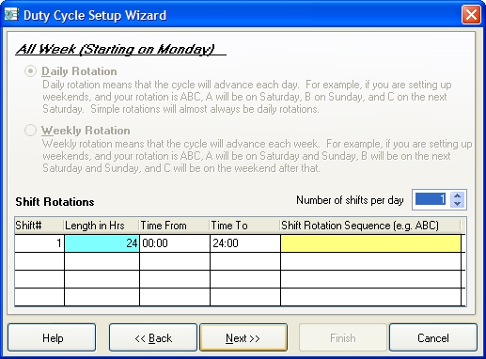The width and height of the screenshot is (486, 359).
Task: Click the Time From column header
Action: click(x=175, y=226)
